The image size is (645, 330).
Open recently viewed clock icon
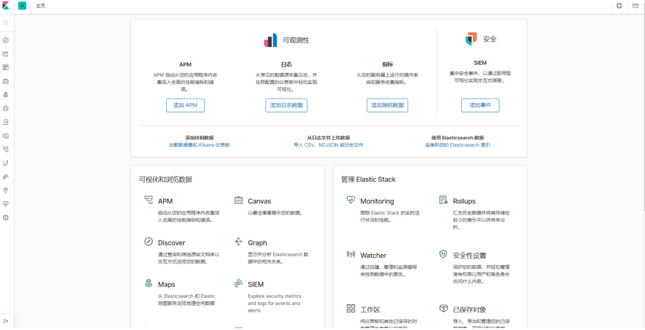point(6,23)
